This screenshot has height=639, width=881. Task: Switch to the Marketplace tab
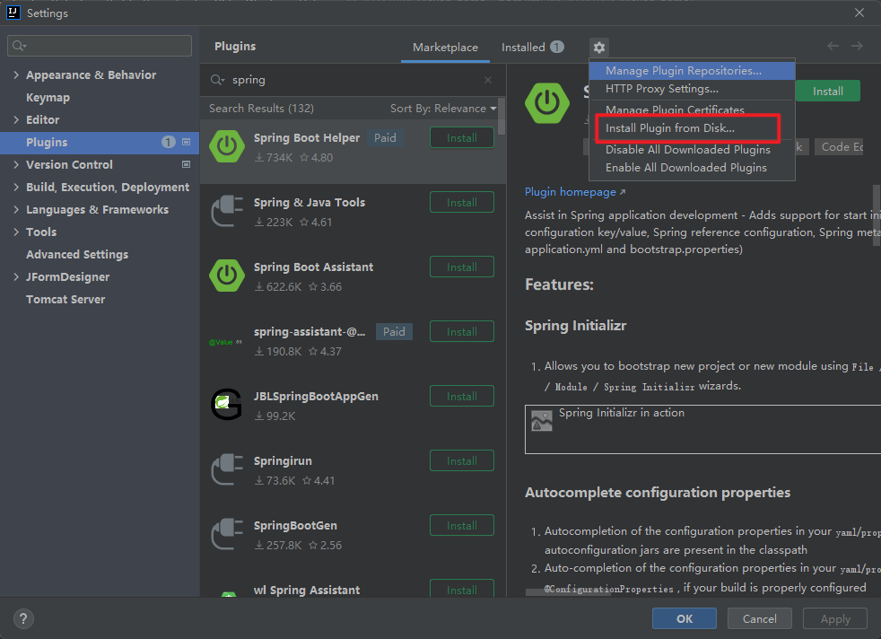coord(445,48)
